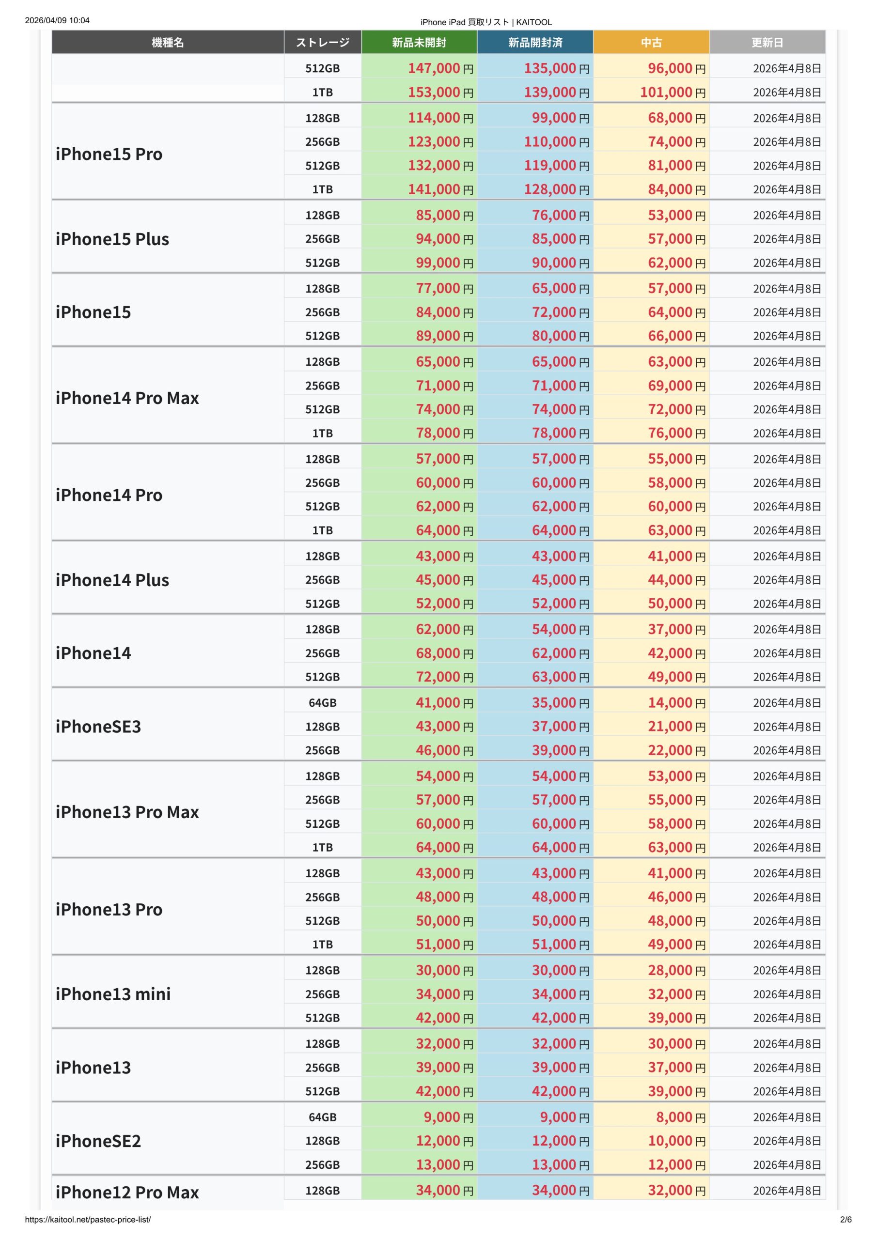The width and height of the screenshot is (877, 1240).
Task: Click the 機種名 column header
Action: point(168,42)
